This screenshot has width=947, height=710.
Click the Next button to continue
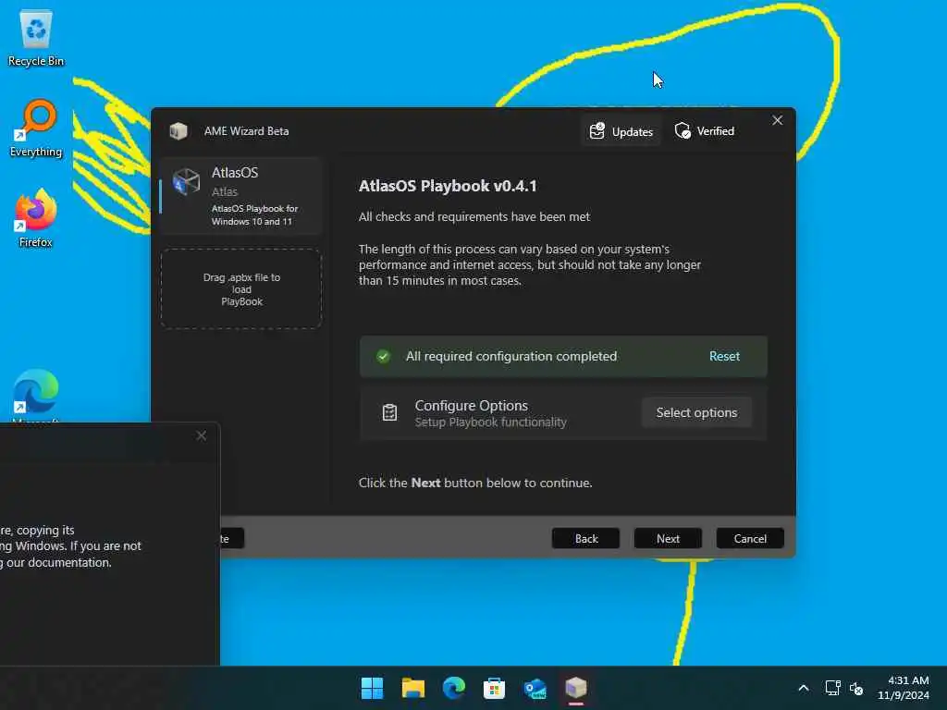click(x=668, y=539)
